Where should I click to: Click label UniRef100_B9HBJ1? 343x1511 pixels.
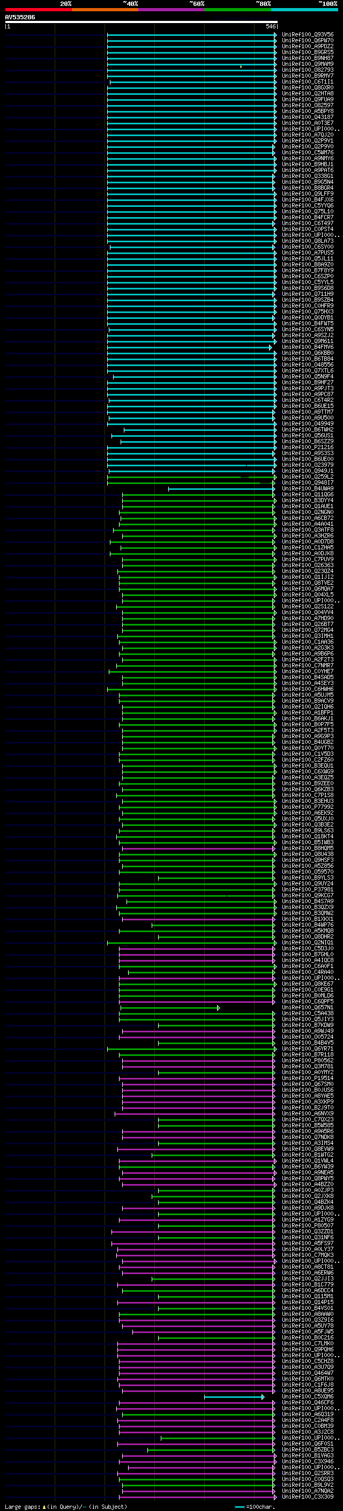click(308, 165)
